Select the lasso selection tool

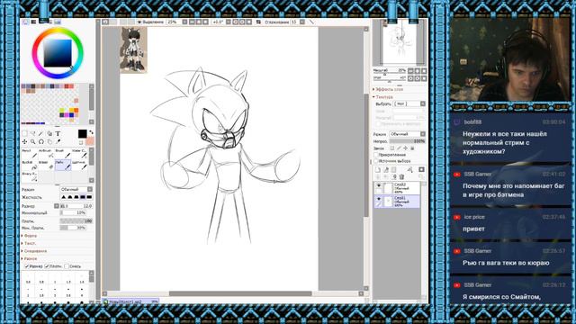tap(32, 134)
